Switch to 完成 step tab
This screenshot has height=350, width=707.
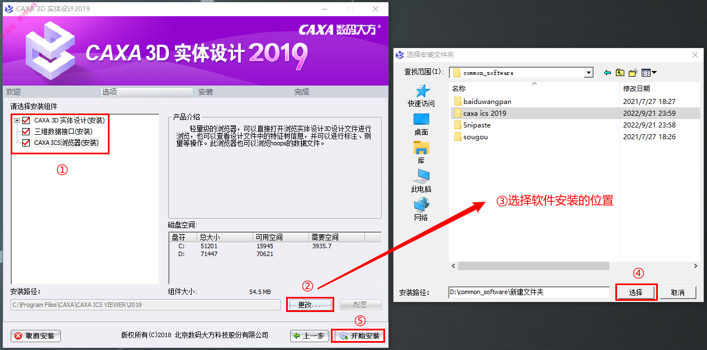pos(302,92)
